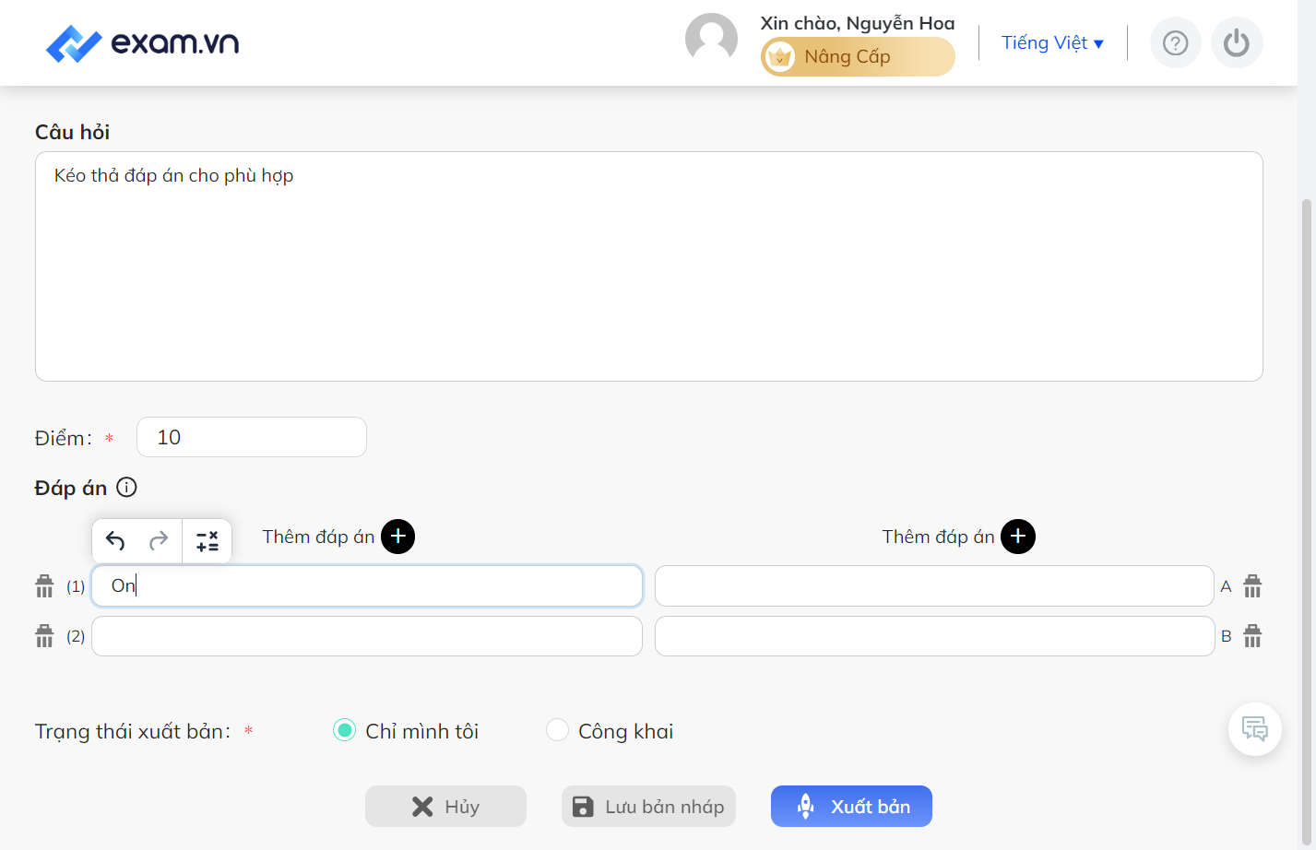This screenshot has width=1316, height=850.
Task: Select the Công khai radio option
Action: tap(557, 730)
